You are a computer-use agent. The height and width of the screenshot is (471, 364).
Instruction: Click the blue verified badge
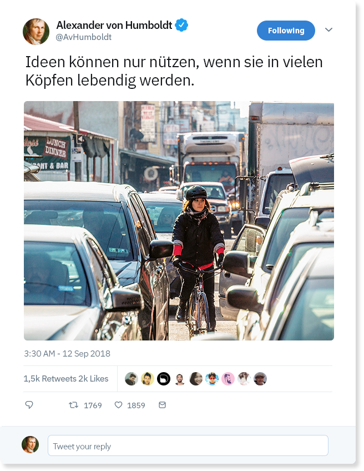[x=181, y=25]
